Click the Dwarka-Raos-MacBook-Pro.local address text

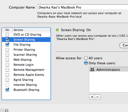59,17
